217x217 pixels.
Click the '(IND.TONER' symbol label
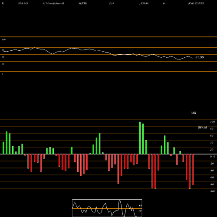196,3
